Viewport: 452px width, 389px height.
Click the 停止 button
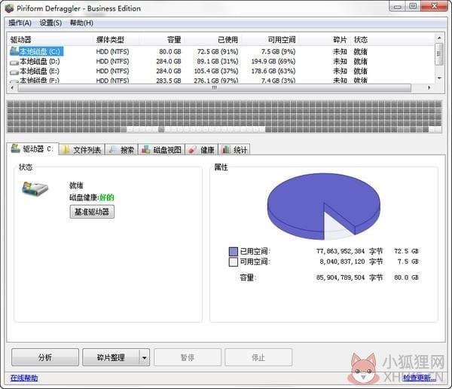click(258, 357)
